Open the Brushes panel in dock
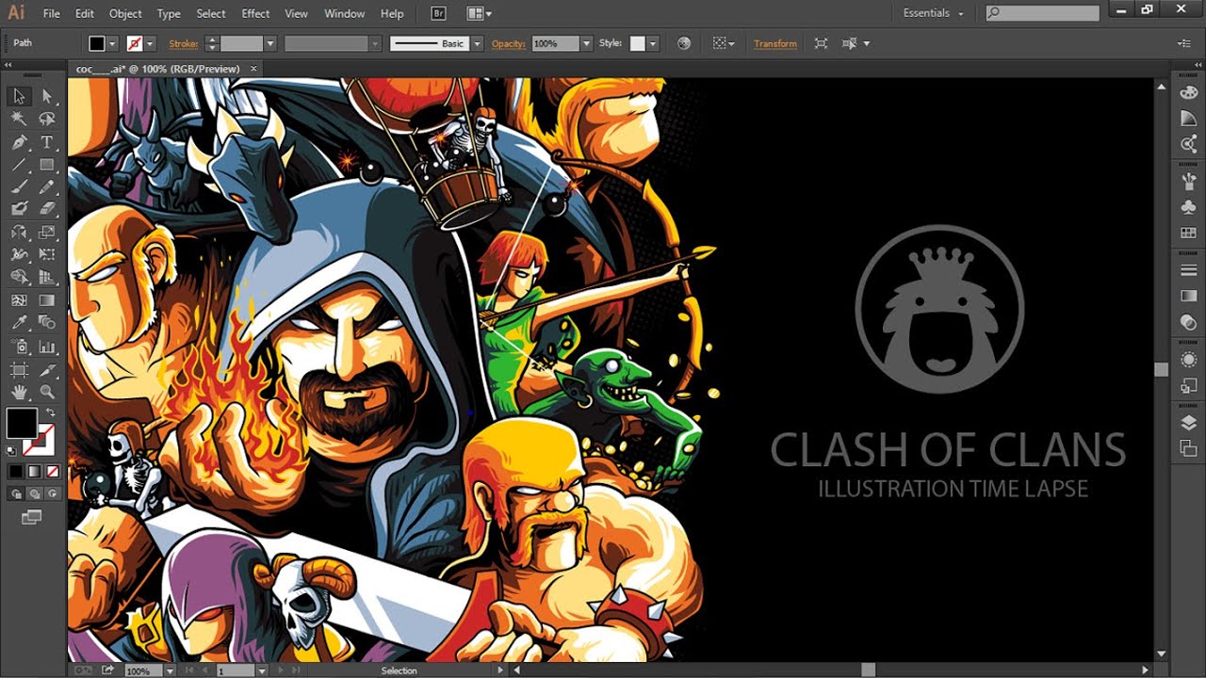 tap(1188, 182)
